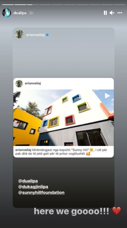Pause the story with the pause icon
Screen dimensions: 127x228
point(105,13)
